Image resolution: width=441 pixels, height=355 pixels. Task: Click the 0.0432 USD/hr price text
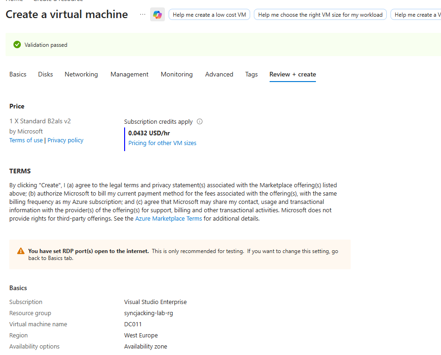pos(149,133)
